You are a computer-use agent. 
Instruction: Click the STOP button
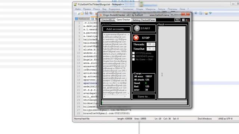pos(144,38)
